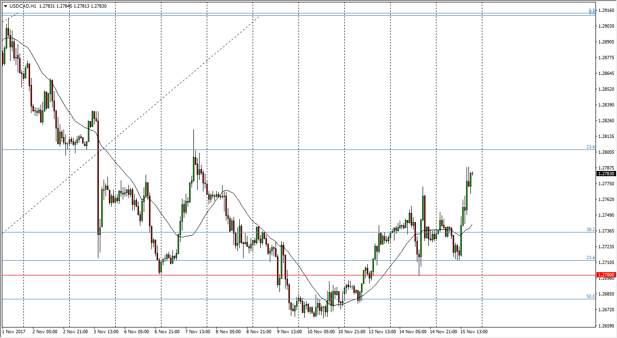Click the 1.26590 price scale label
Image resolution: width=617 pixels, height=338 pixels.
tap(606, 326)
